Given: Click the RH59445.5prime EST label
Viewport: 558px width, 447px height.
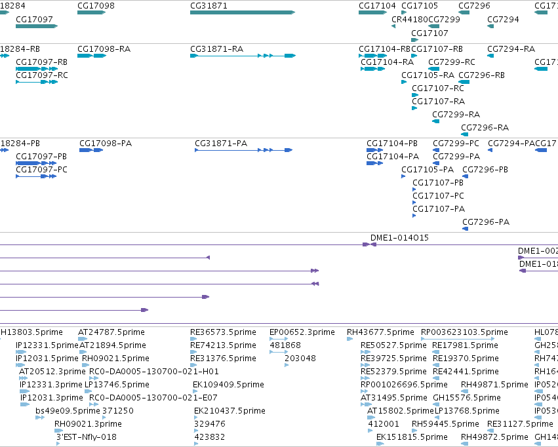Looking at the screenshot, I should (445, 425).
